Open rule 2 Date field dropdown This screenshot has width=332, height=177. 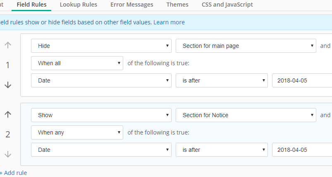[101, 150]
